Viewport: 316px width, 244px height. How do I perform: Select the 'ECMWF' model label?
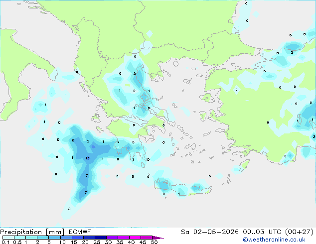(x=80, y=232)
